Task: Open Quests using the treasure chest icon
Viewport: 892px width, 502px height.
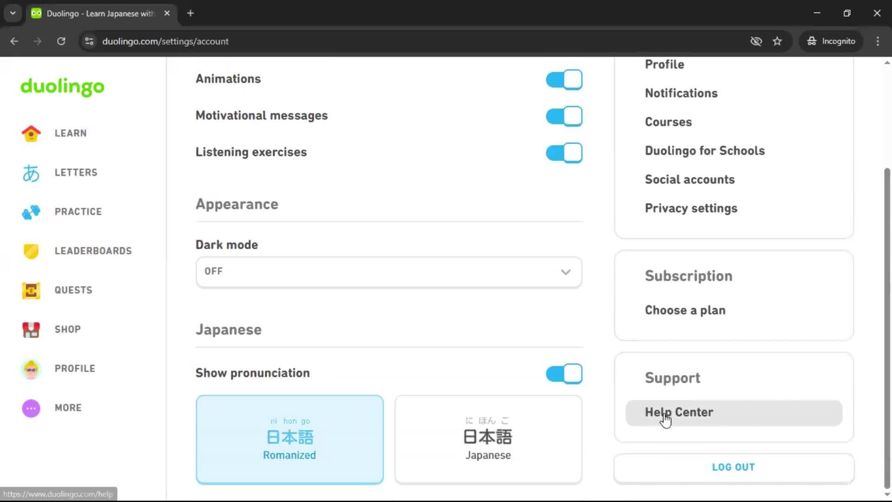Action: click(31, 291)
